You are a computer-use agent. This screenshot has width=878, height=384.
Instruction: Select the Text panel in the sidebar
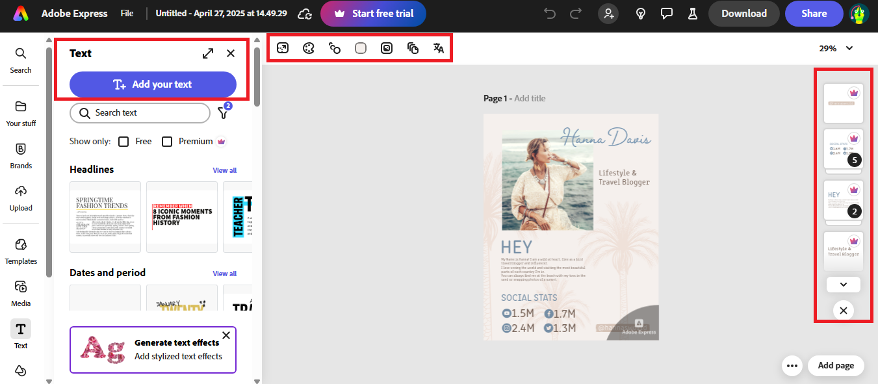coord(21,335)
